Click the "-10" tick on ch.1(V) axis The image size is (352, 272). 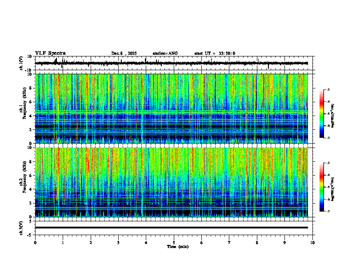pos(29,70)
